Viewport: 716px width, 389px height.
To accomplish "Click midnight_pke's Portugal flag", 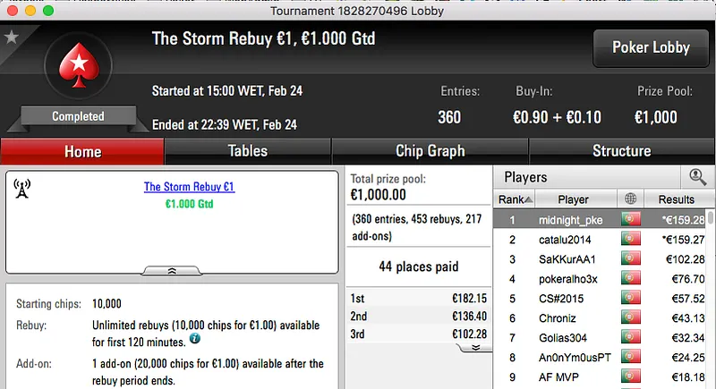I will (632, 219).
